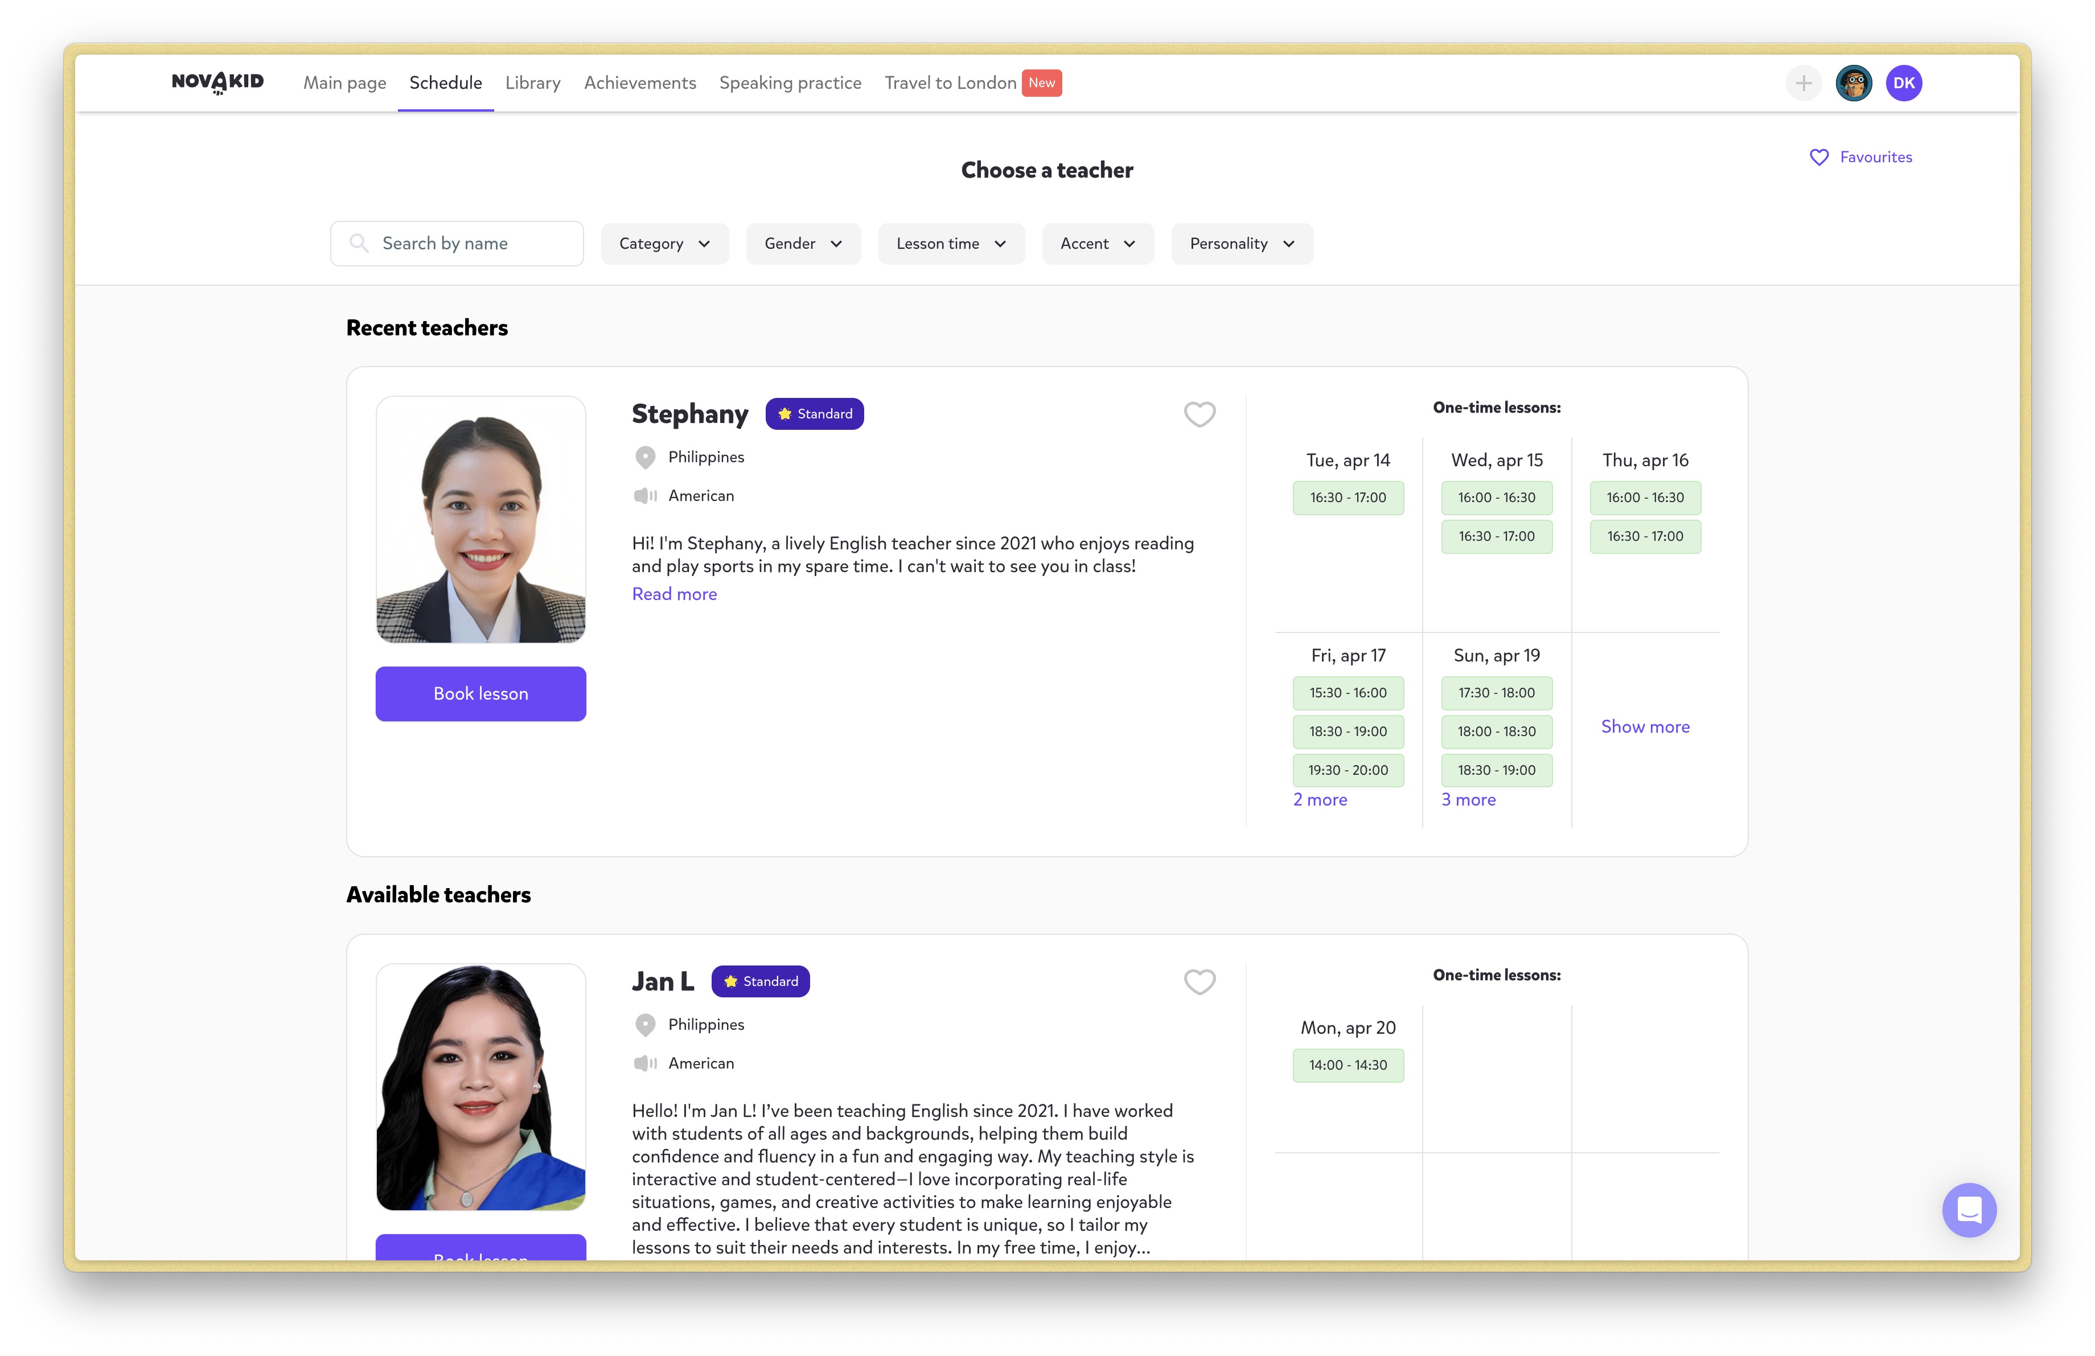This screenshot has height=1356, width=2095.
Task: Select Tue apr 14 16:30 - 17:00 slot
Action: pos(1348,497)
